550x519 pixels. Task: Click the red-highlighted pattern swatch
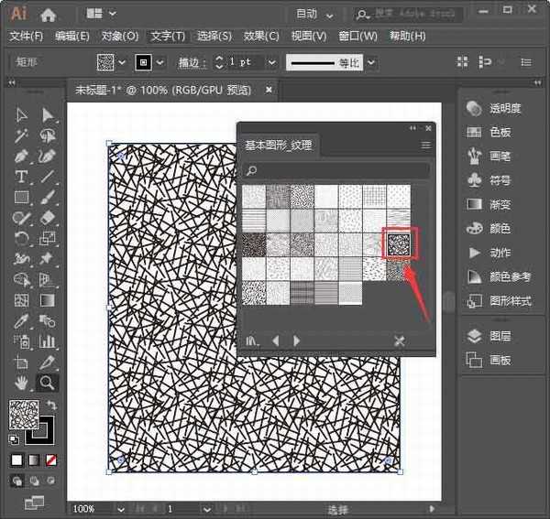[x=400, y=243]
